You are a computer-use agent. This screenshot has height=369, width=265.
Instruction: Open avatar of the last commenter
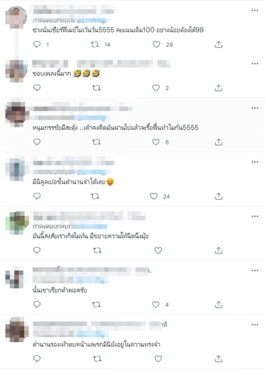coord(17,329)
